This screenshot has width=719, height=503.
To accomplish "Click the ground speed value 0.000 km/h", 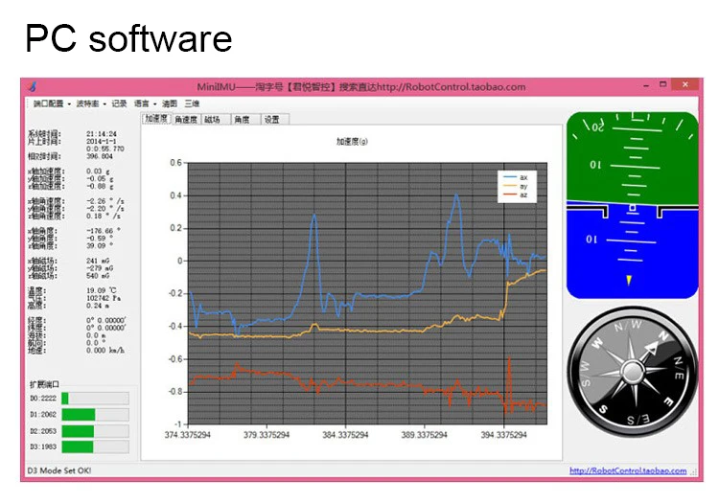I will click(x=105, y=350).
